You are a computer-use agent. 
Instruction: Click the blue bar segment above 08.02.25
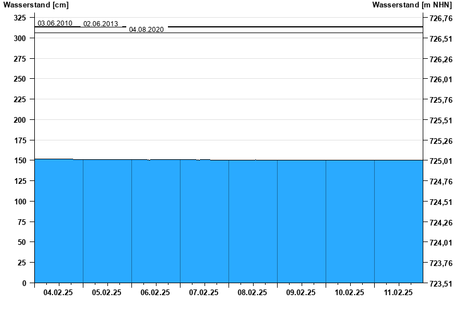point(252,222)
